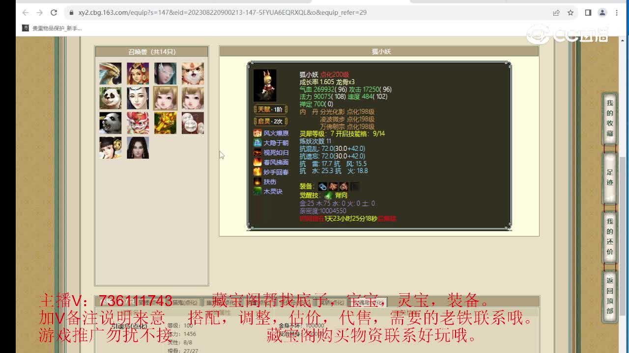
Task: Open 我的还价 in the right sidebar
Action: [610, 236]
